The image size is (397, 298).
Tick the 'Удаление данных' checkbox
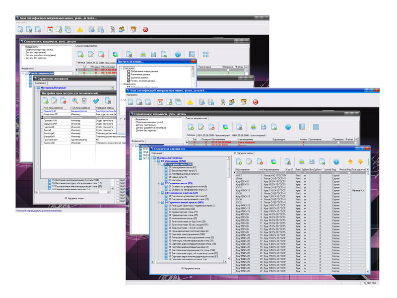[x=129, y=77]
